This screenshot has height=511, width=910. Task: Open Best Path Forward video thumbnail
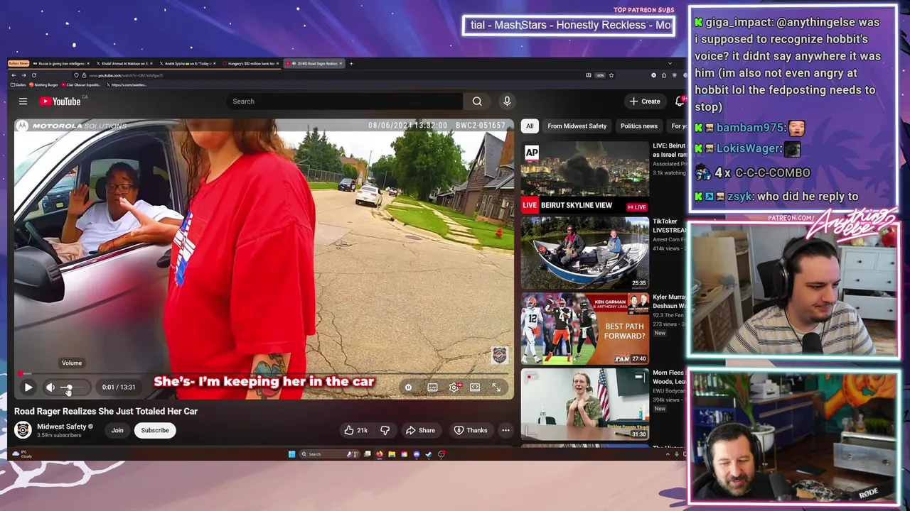(585, 329)
